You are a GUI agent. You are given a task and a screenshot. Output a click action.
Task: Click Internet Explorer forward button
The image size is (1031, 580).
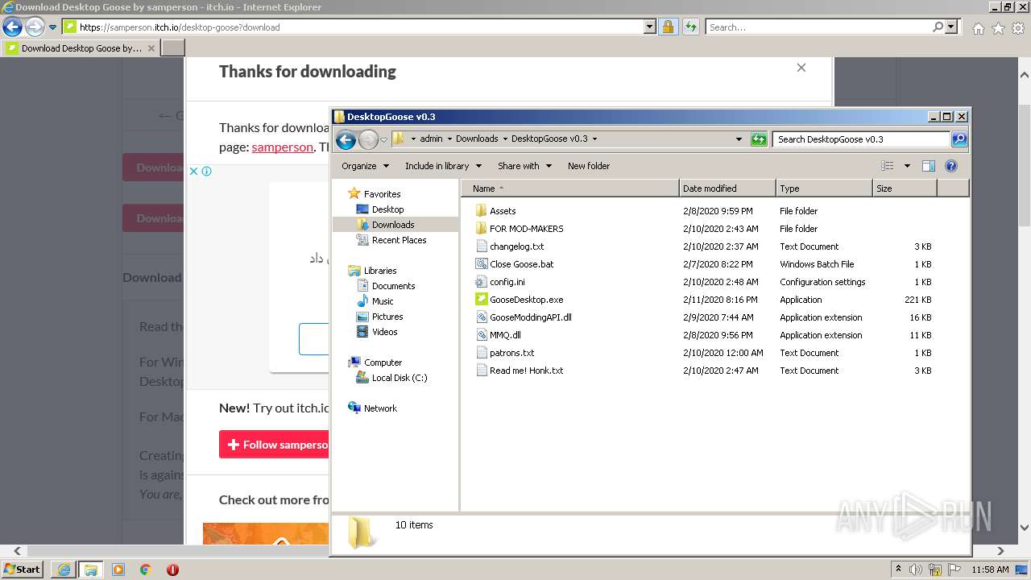click(35, 27)
